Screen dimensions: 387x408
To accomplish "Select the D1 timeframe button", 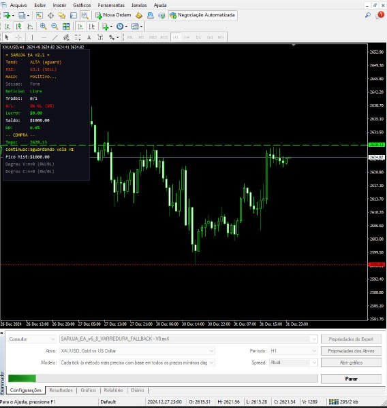I will click(198, 37).
